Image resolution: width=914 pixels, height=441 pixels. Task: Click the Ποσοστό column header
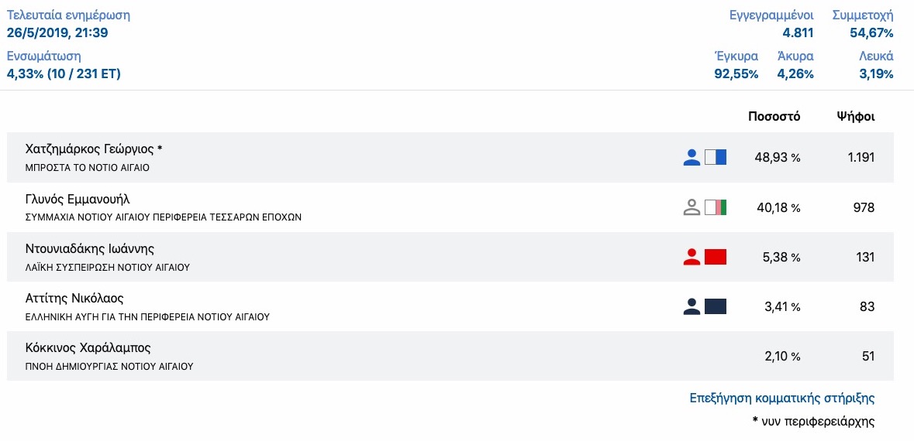(774, 117)
